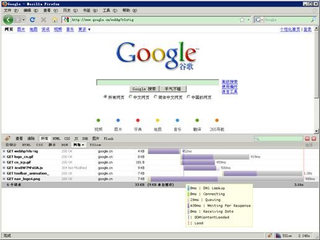Expand the GET nav_logo4.png request row
The height and width of the screenshot is (240, 320).
click(x=4, y=179)
